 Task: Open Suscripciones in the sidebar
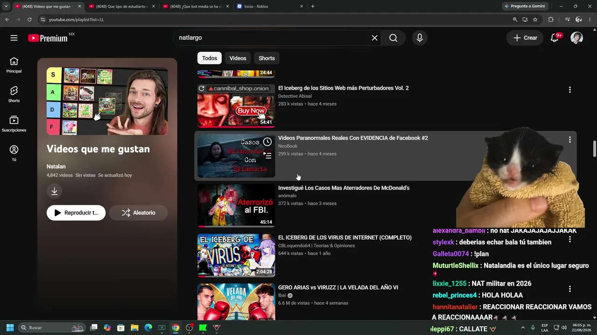pyautogui.click(x=14, y=124)
